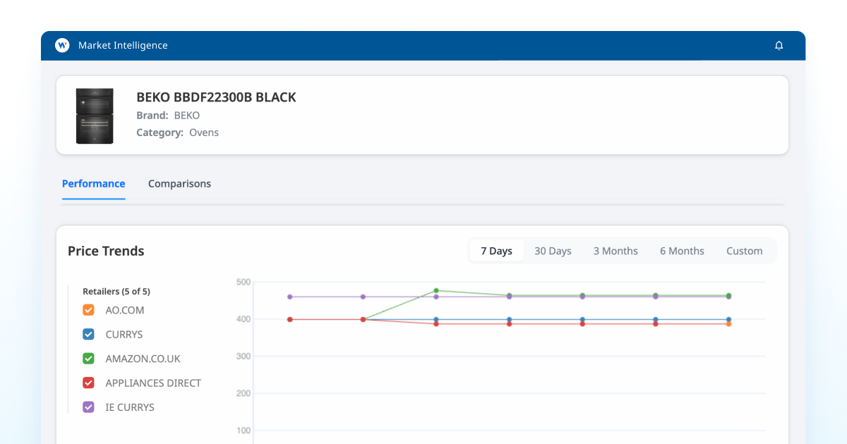This screenshot has height=444, width=847.
Task: Click the green AMAZON.CO.UK checkbox icon
Action: click(88, 358)
